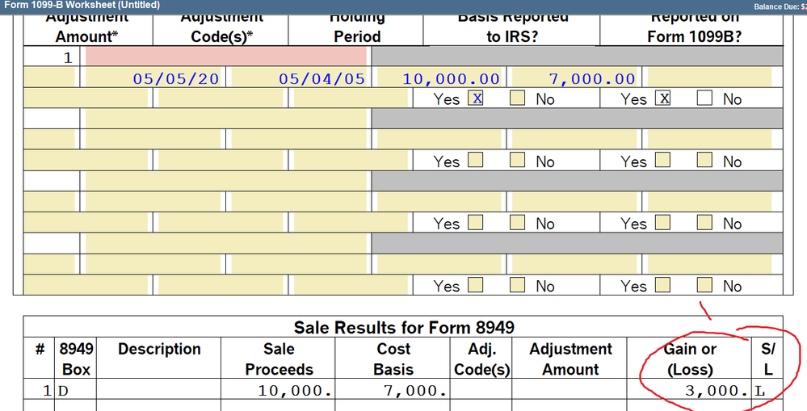The width and height of the screenshot is (807, 411).
Task: Select the Cost Basis cell in Sale Results
Action: [x=393, y=391]
